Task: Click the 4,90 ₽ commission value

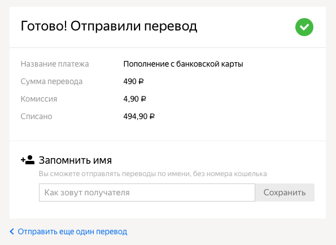Action: click(134, 99)
